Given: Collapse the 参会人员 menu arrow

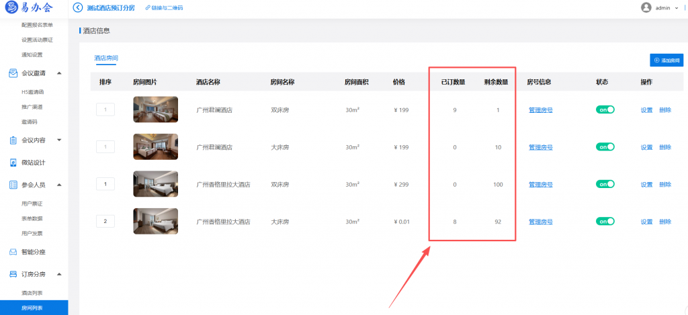Looking at the screenshot, I should [x=59, y=185].
